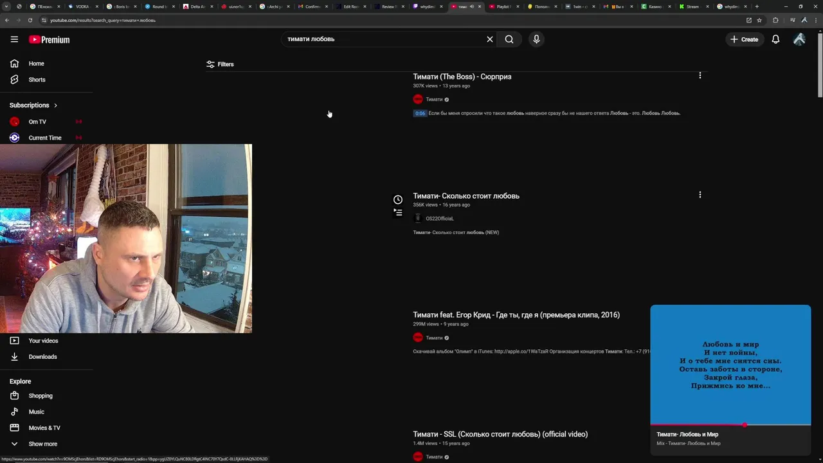Go back with the browser back arrow
Image resolution: width=823 pixels, height=463 pixels.
(x=7, y=20)
